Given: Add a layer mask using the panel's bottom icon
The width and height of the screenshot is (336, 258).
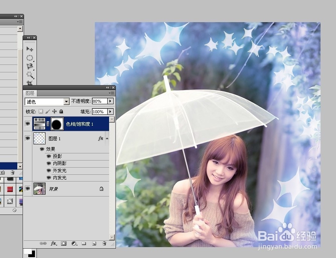Looking at the screenshot, I should 64,243.
